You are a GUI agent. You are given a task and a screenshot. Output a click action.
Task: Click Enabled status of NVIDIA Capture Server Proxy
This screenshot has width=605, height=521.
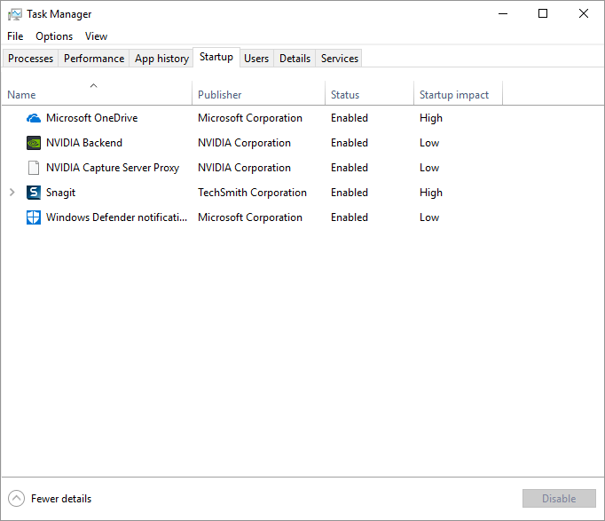(350, 168)
